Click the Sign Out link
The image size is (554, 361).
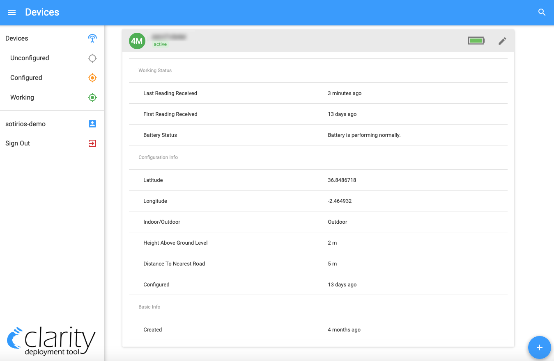point(18,143)
